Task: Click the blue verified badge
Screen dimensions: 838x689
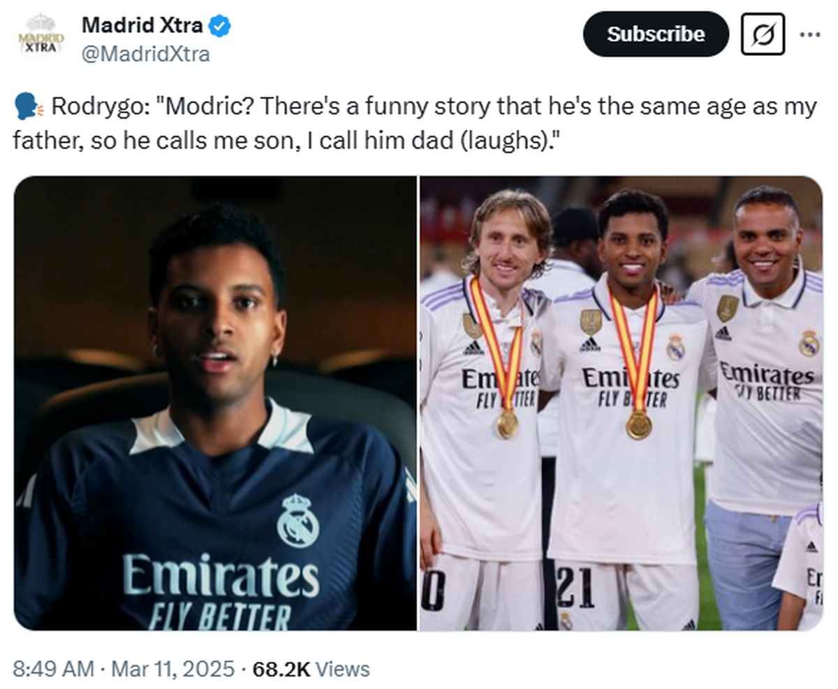Action: click(x=221, y=27)
